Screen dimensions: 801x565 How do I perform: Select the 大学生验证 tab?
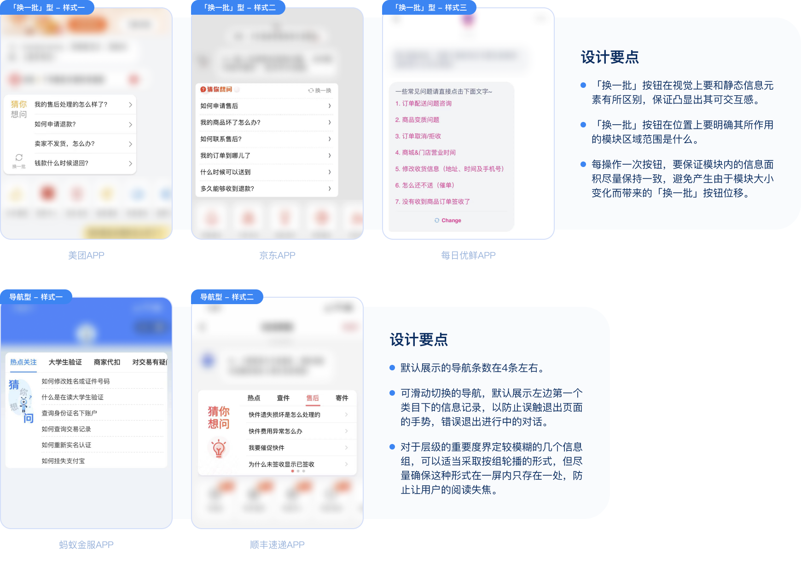65,363
